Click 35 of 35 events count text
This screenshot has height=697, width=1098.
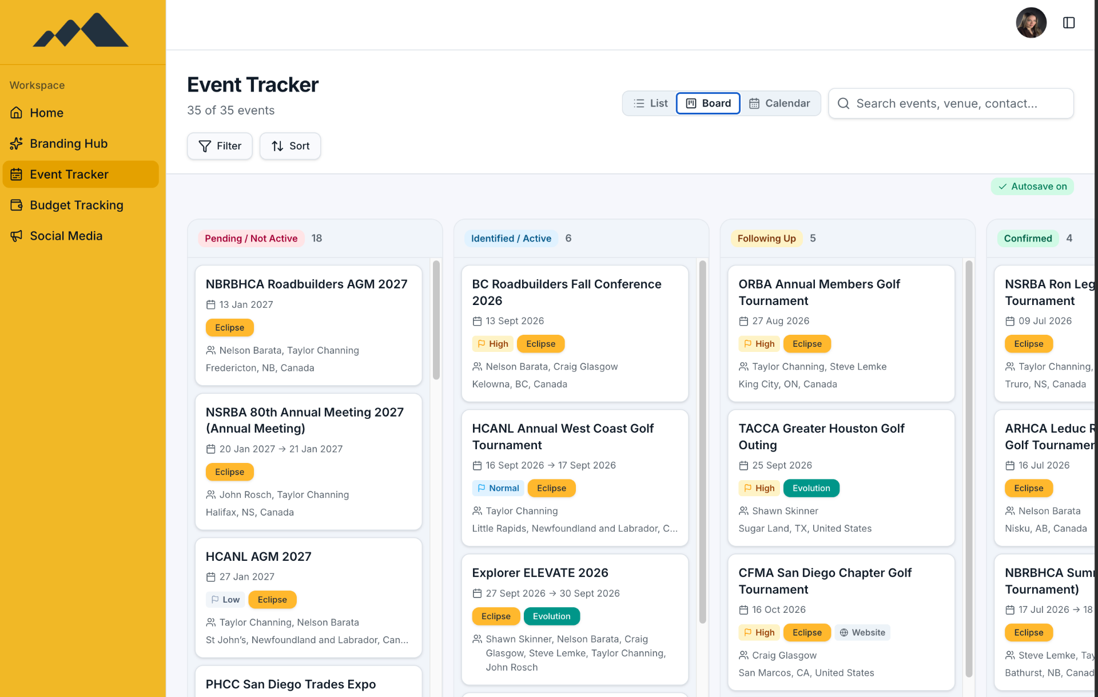(x=230, y=110)
